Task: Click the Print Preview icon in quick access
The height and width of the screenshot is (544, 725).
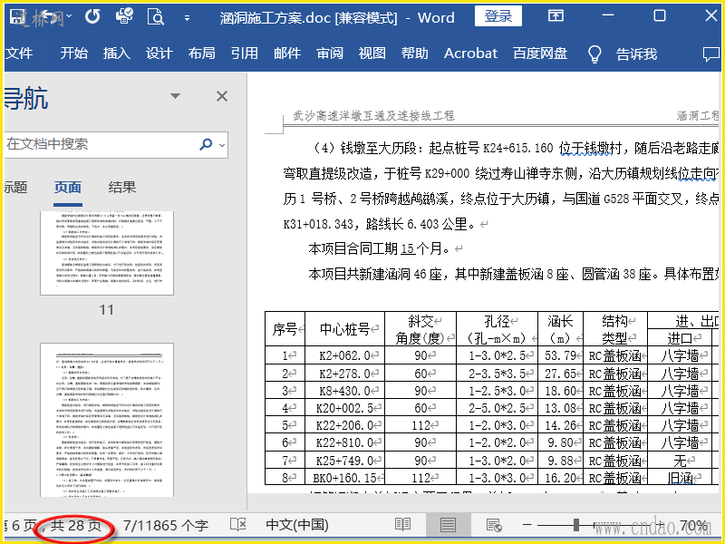Action: pos(157,16)
